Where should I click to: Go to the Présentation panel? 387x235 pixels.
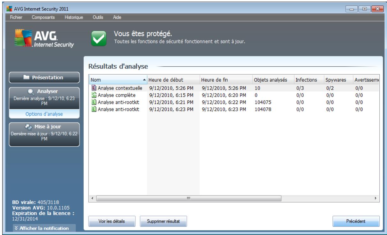44,77
